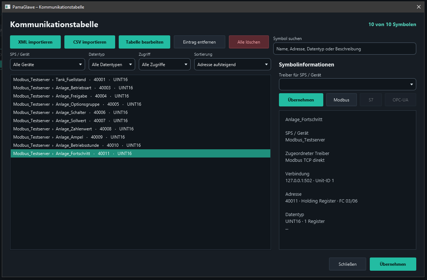Select the Anlage_Betriebsstunde 40010 row

(140, 145)
